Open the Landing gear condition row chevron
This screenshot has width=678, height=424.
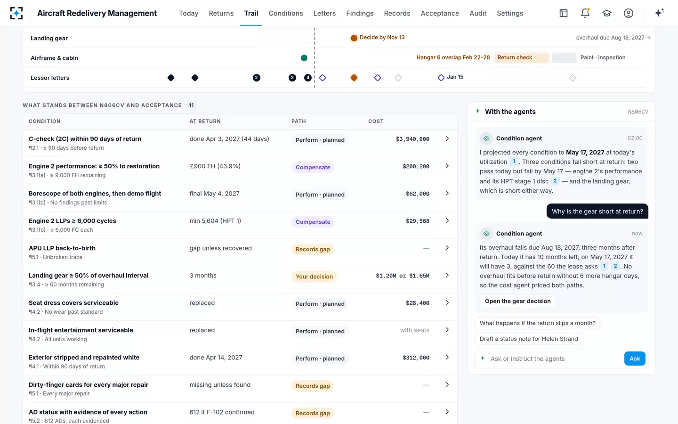[447, 276]
